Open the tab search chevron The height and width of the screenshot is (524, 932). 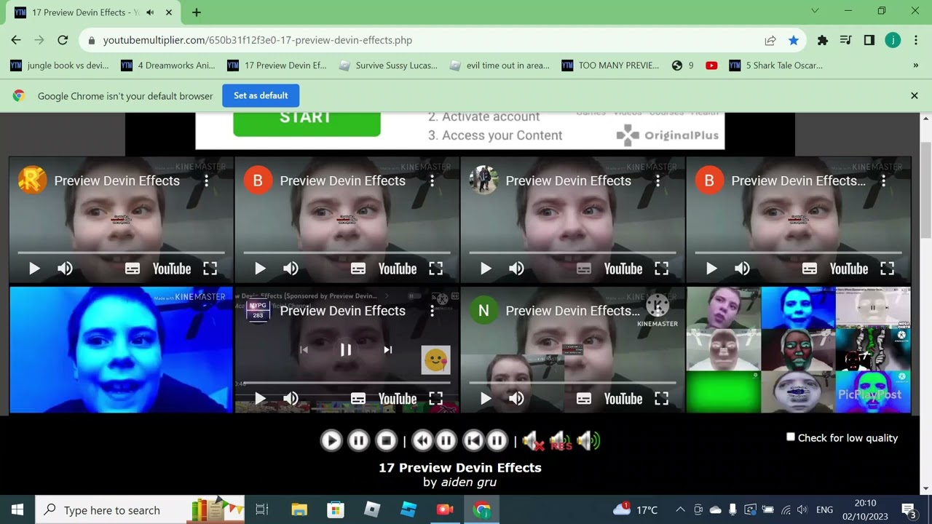pyautogui.click(x=815, y=11)
